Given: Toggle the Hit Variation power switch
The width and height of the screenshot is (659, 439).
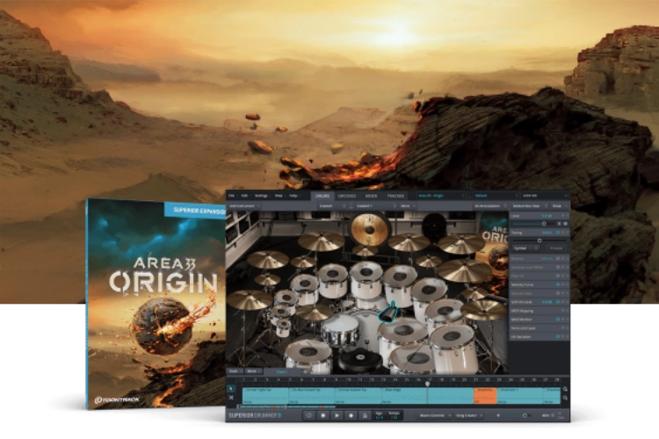Looking at the screenshot, I should 558,336.
